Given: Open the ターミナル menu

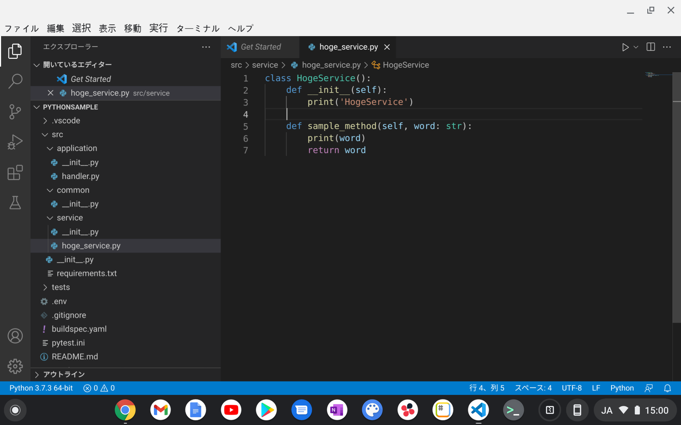Looking at the screenshot, I should click(198, 28).
